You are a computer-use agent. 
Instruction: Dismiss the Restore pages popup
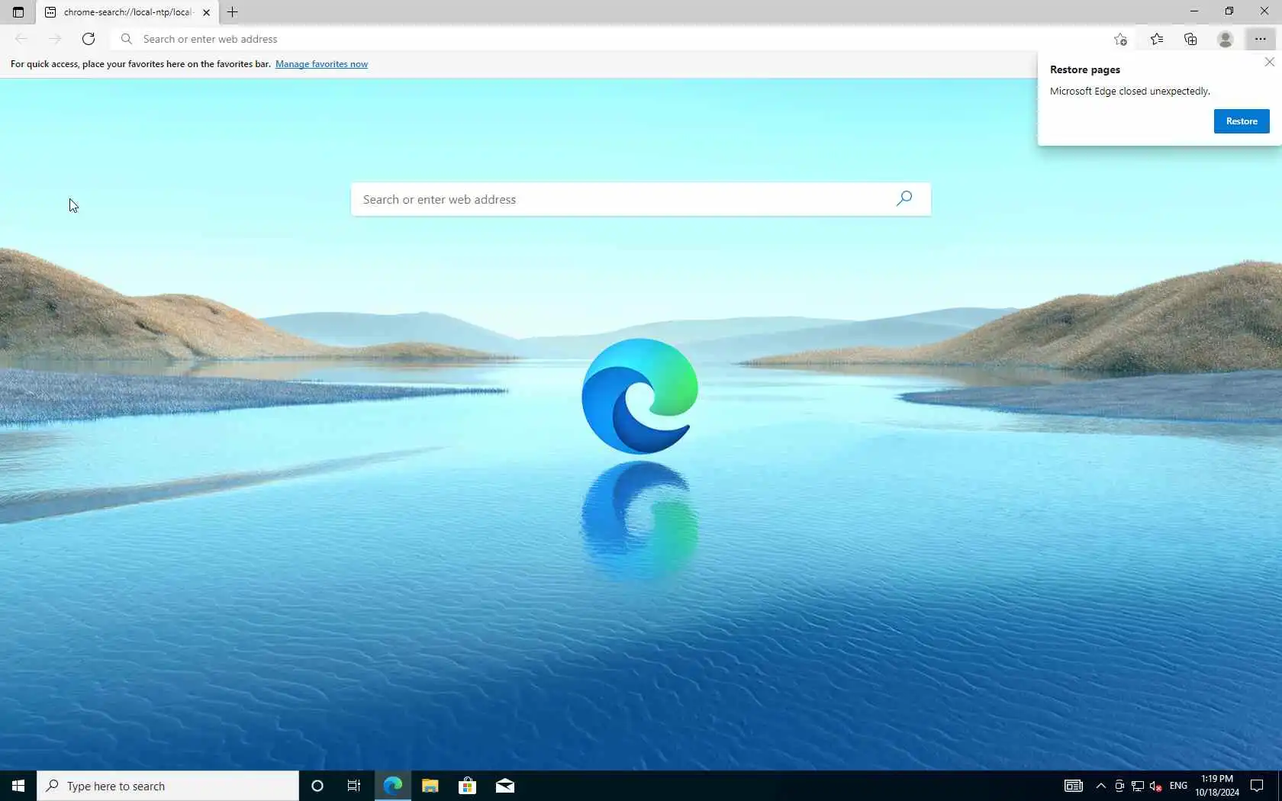[x=1270, y=62]
